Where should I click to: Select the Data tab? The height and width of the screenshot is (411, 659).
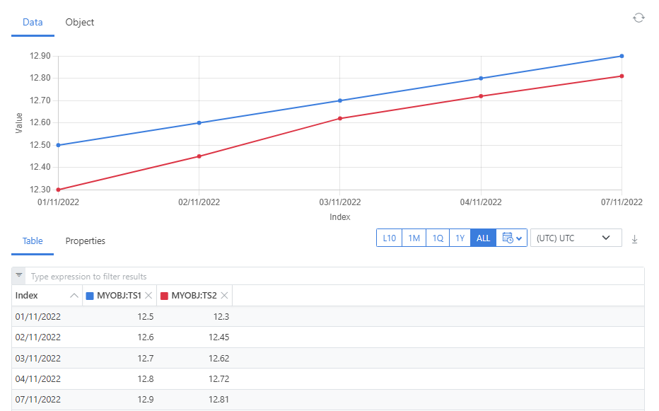click(33, 22)
